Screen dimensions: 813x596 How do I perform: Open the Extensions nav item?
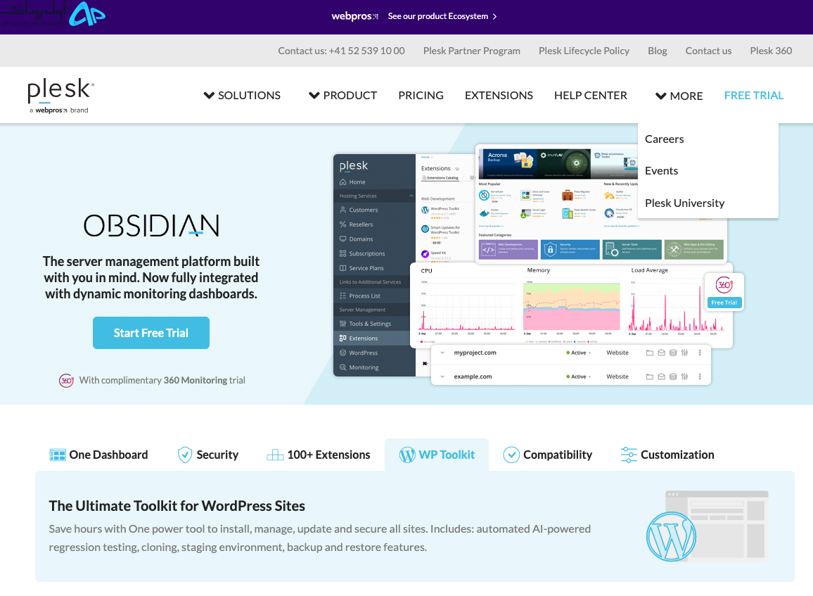tap(499, 96)
